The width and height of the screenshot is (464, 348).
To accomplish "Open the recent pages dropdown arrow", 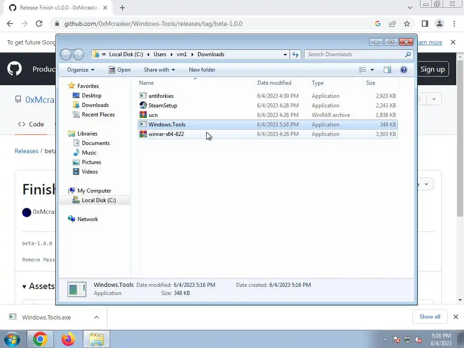I will [87, 54].
